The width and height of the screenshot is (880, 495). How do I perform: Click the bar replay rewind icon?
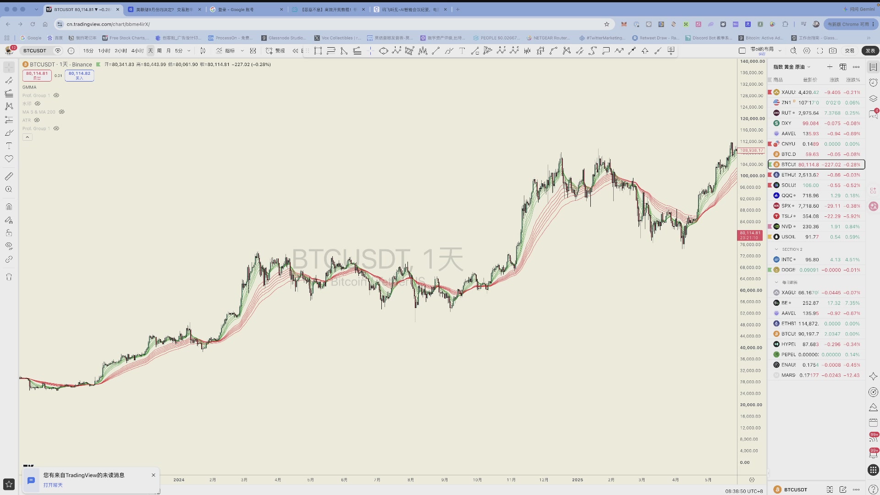295,51
